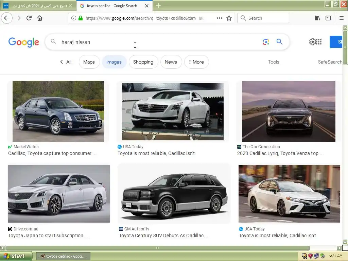
Task: Click the horizontal scrollbar right arrow
Action: pos(339,248)
